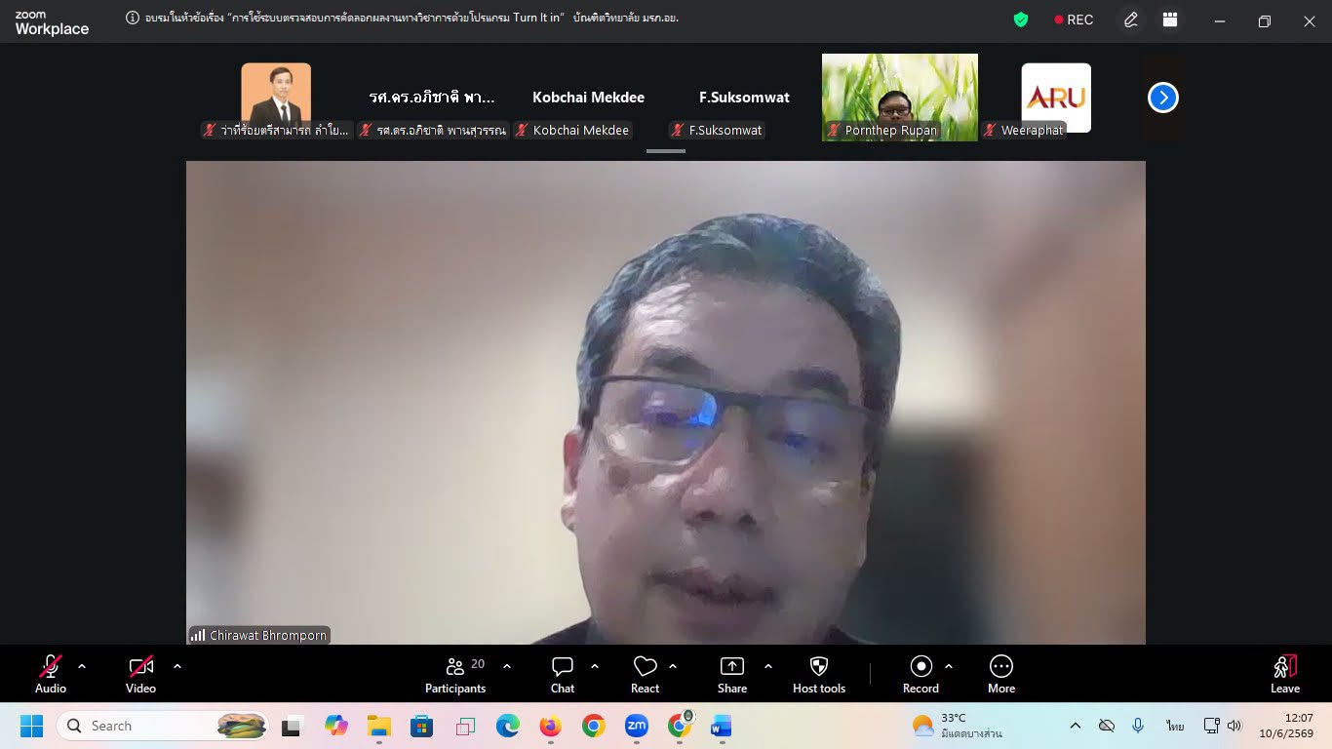This screenshot has width=1332, height=749.
Task: Open the Chat panel
Action: point(563,674)
